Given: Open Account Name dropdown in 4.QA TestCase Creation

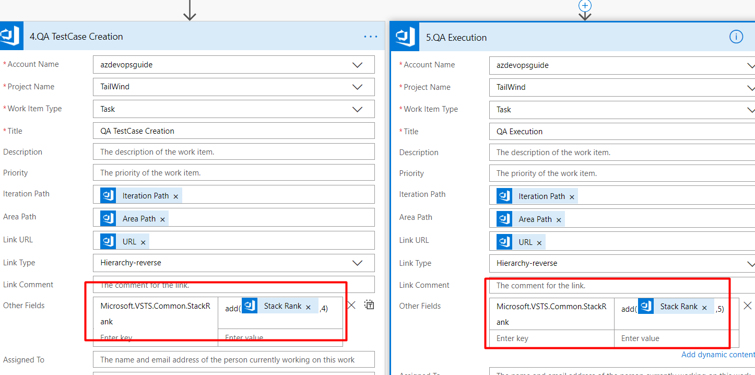Looking at the screenshot, I should click(357, 65).
